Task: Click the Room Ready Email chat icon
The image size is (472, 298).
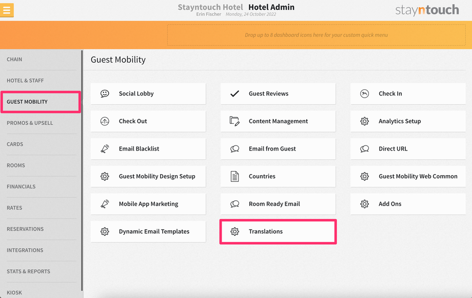Action: tap(235, 204)
